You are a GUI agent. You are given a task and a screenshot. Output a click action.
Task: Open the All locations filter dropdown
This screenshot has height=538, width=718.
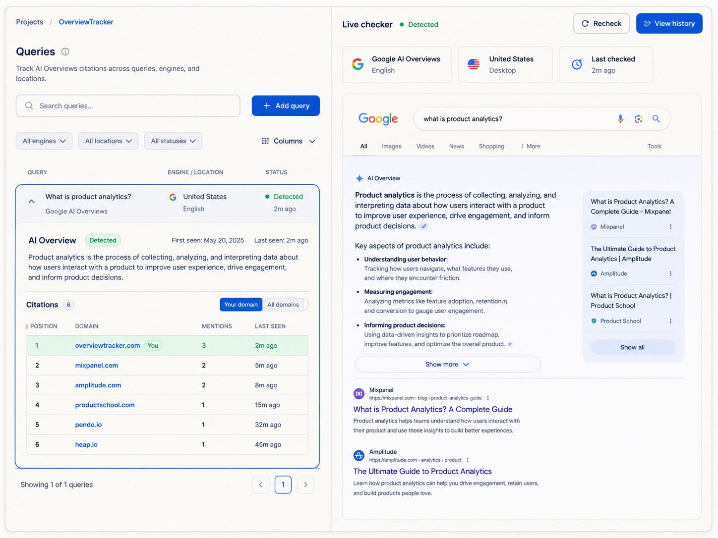pyautogui.click(x=108, y=141)
